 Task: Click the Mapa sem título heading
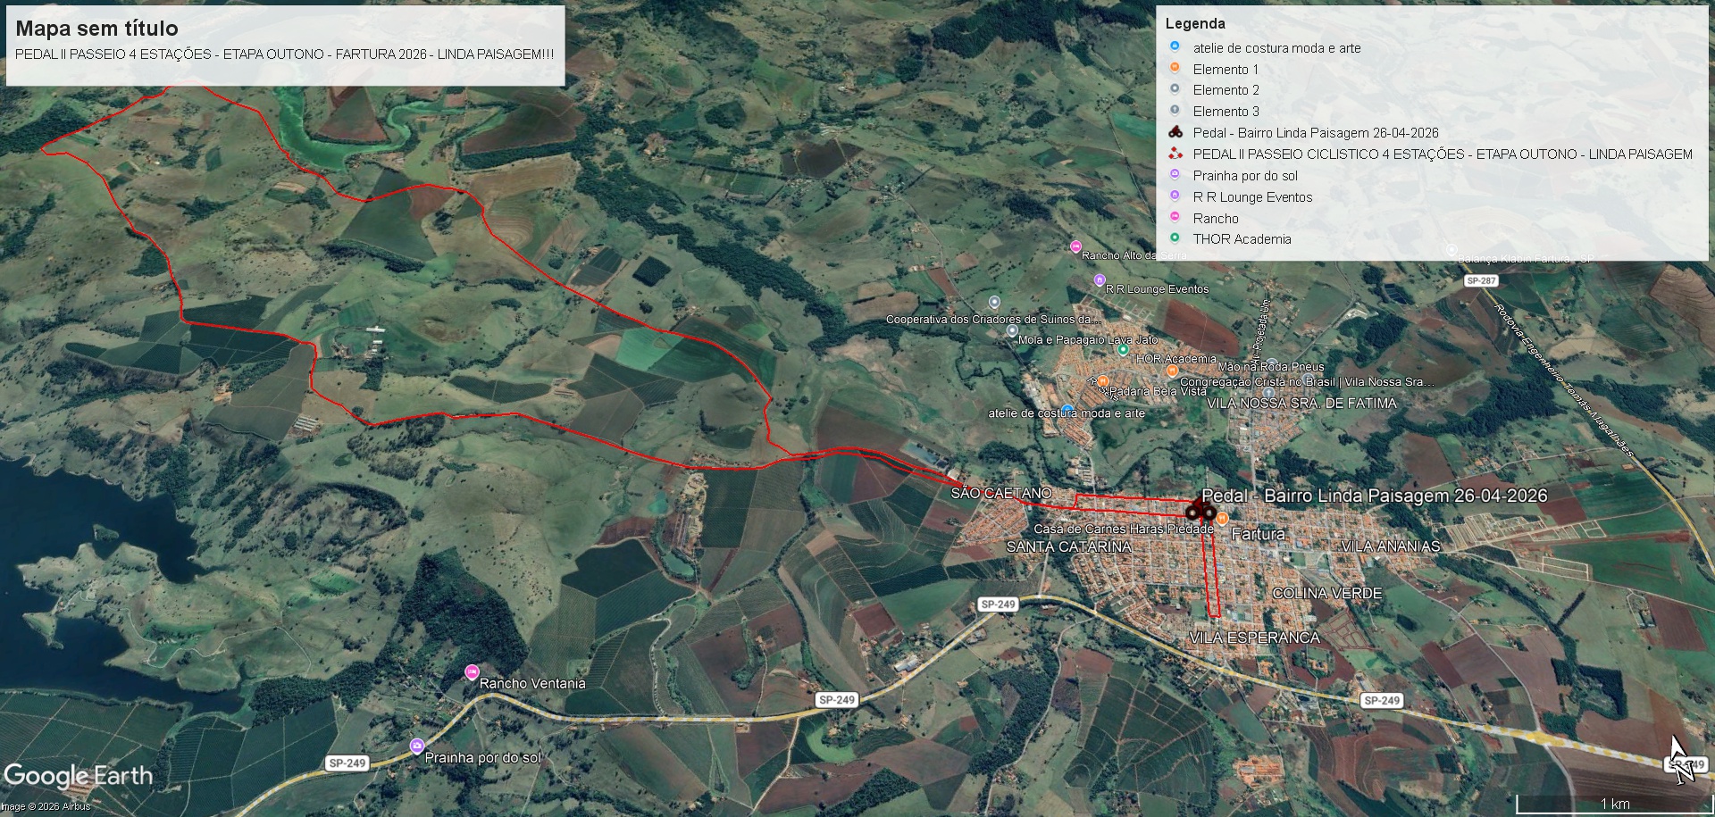(x=96, y=29)
